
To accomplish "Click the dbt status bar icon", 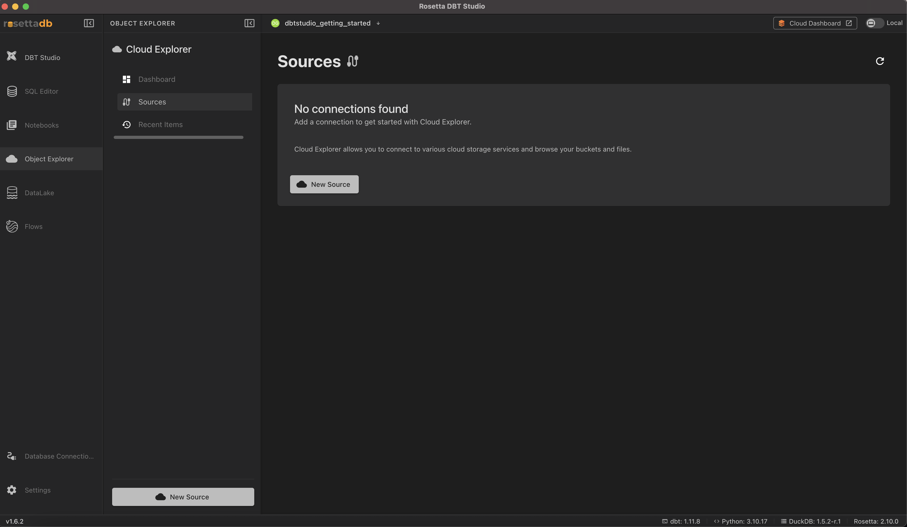I will click(665, 521).
